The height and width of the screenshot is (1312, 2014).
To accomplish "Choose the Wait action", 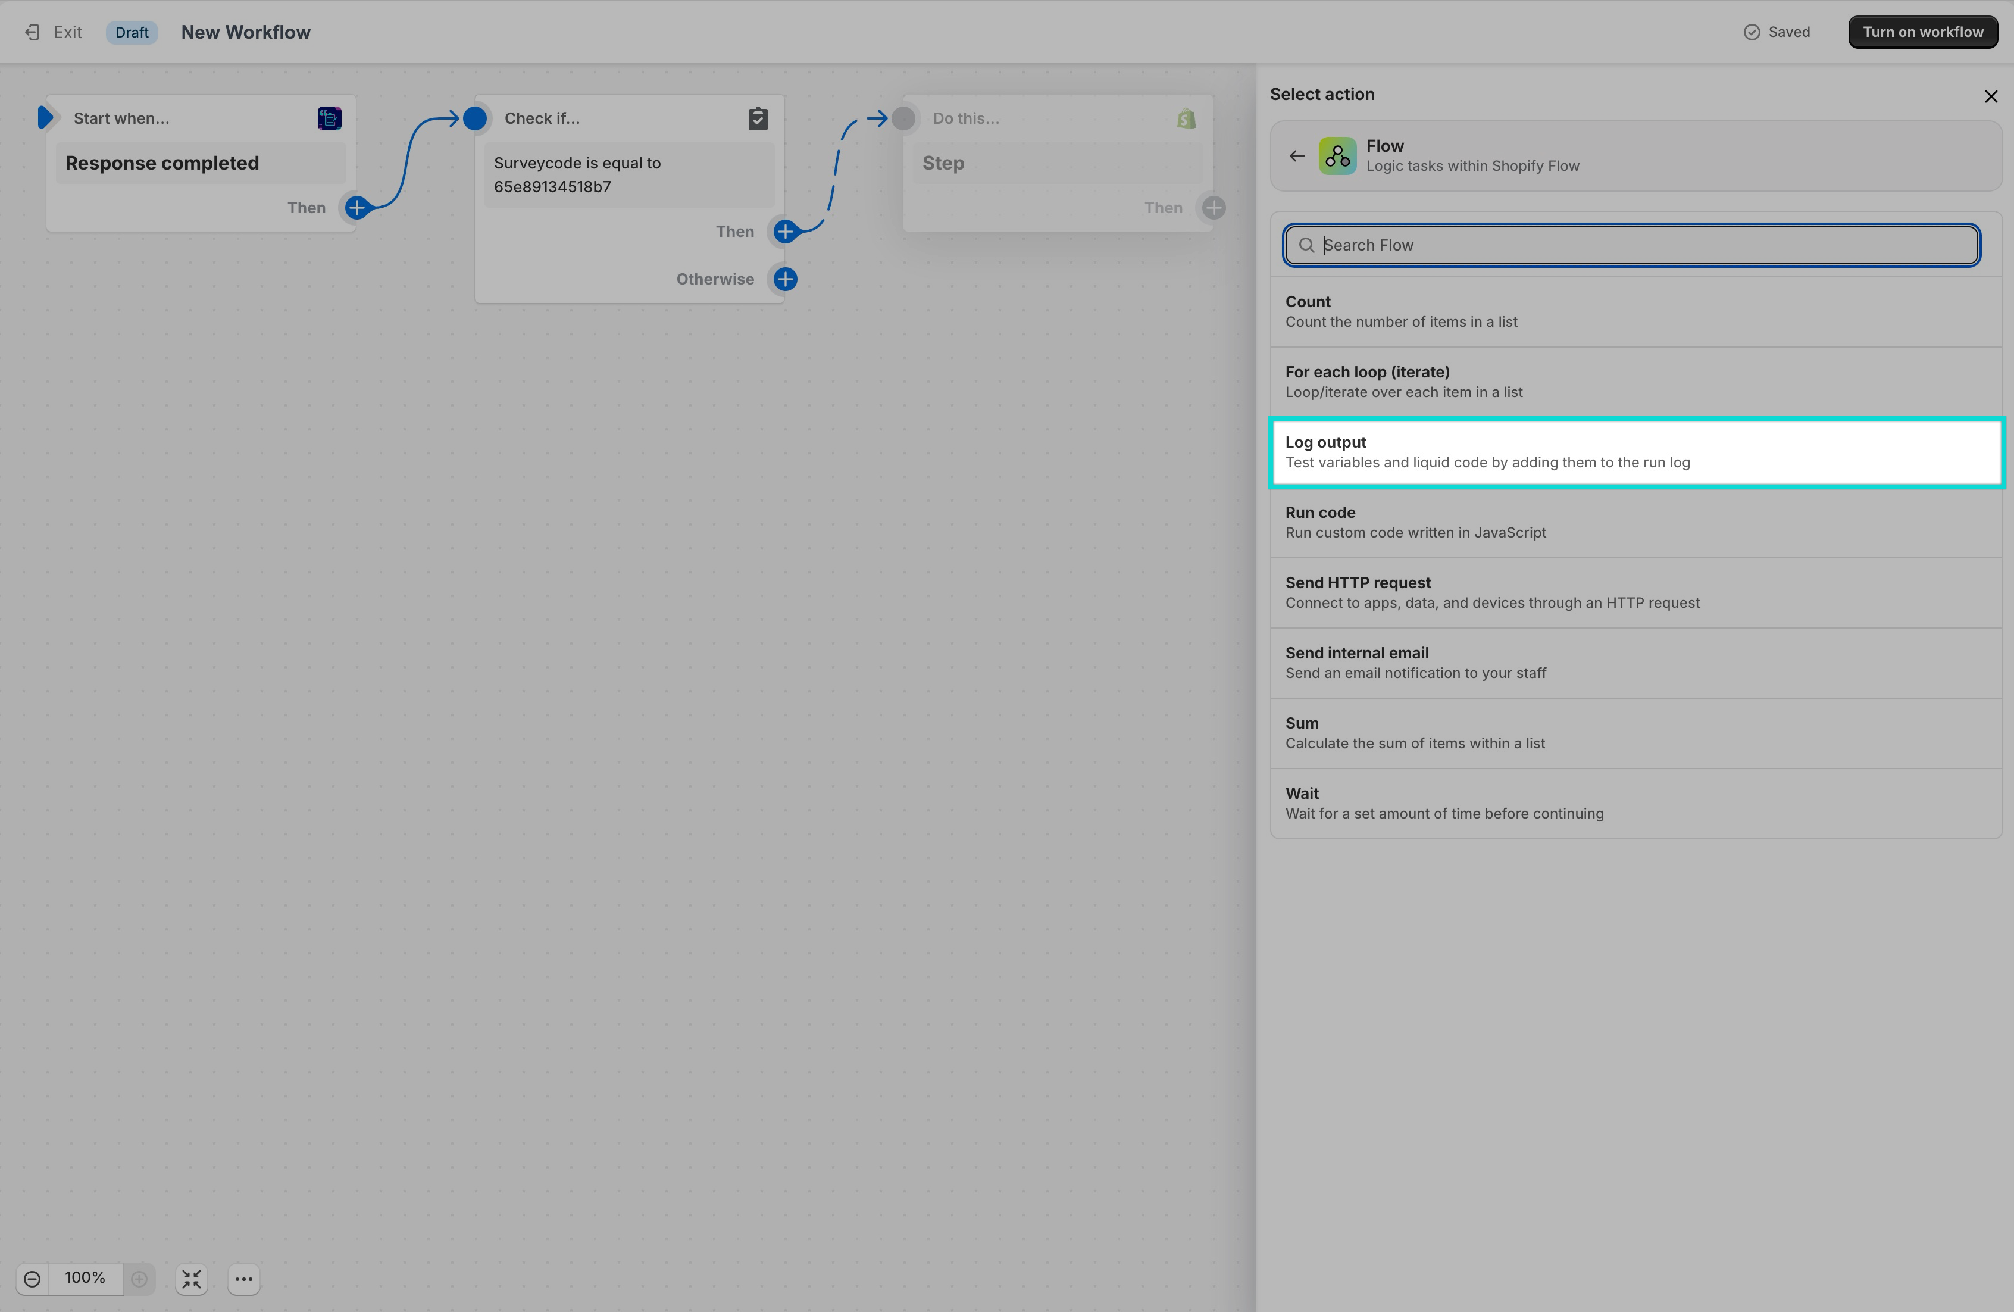I will tap(1635, 803).
